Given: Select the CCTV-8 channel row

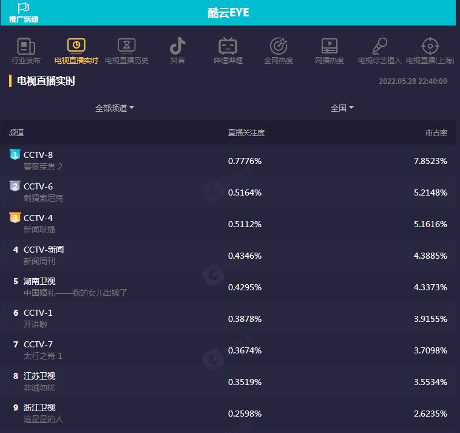Looking at the screenshot, I should tap(228, 160).
